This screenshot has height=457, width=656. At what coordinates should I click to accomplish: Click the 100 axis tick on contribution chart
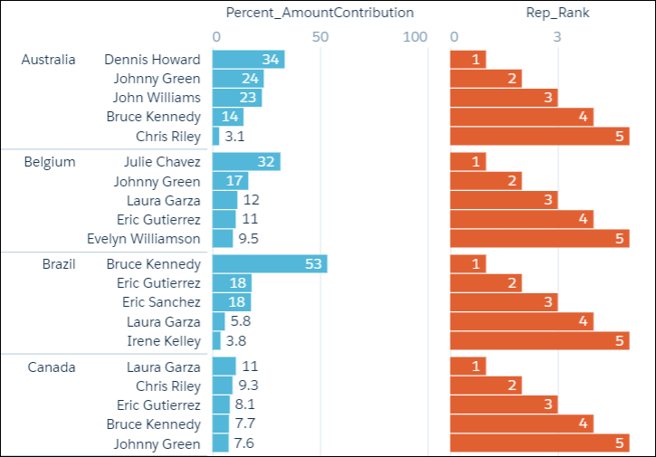coord(414,37)
